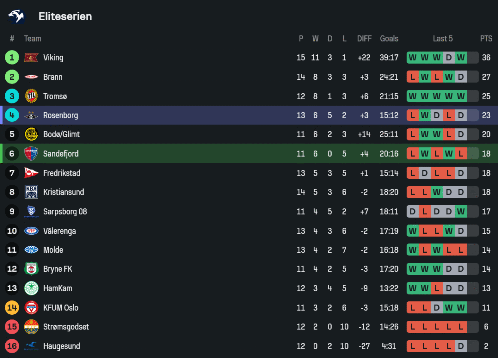The image size is (498, 358).
Task: Open the Rosenborg team link
Action: pos(60,116)
